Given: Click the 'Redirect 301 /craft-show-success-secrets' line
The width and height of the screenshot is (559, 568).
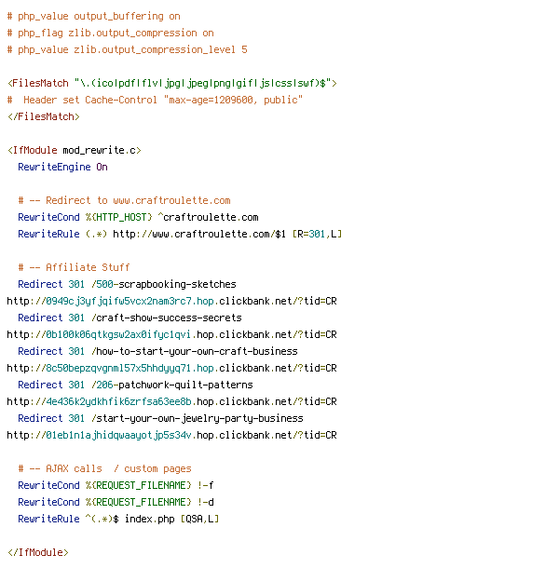Looking at the screenshot, I should (x=130, y=318).
